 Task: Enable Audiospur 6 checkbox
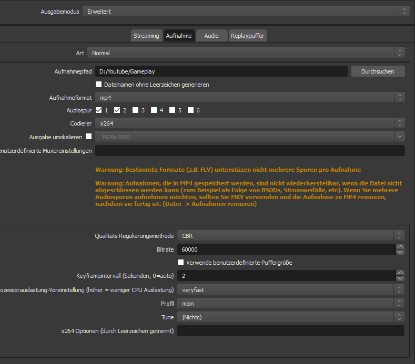tap(190, 110)
